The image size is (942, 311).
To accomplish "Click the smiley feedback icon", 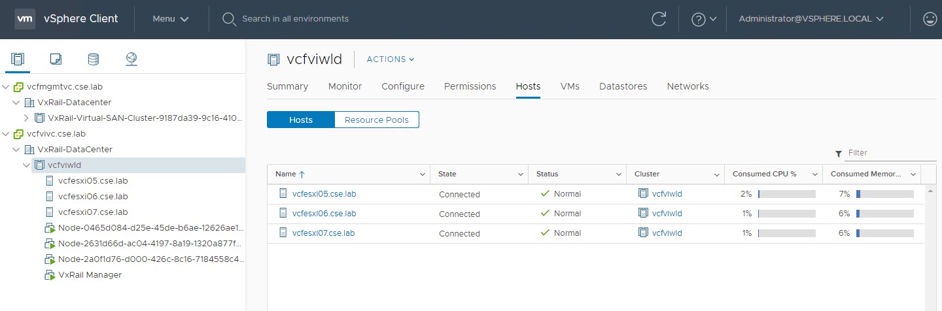I will click(x=930, y=19).
